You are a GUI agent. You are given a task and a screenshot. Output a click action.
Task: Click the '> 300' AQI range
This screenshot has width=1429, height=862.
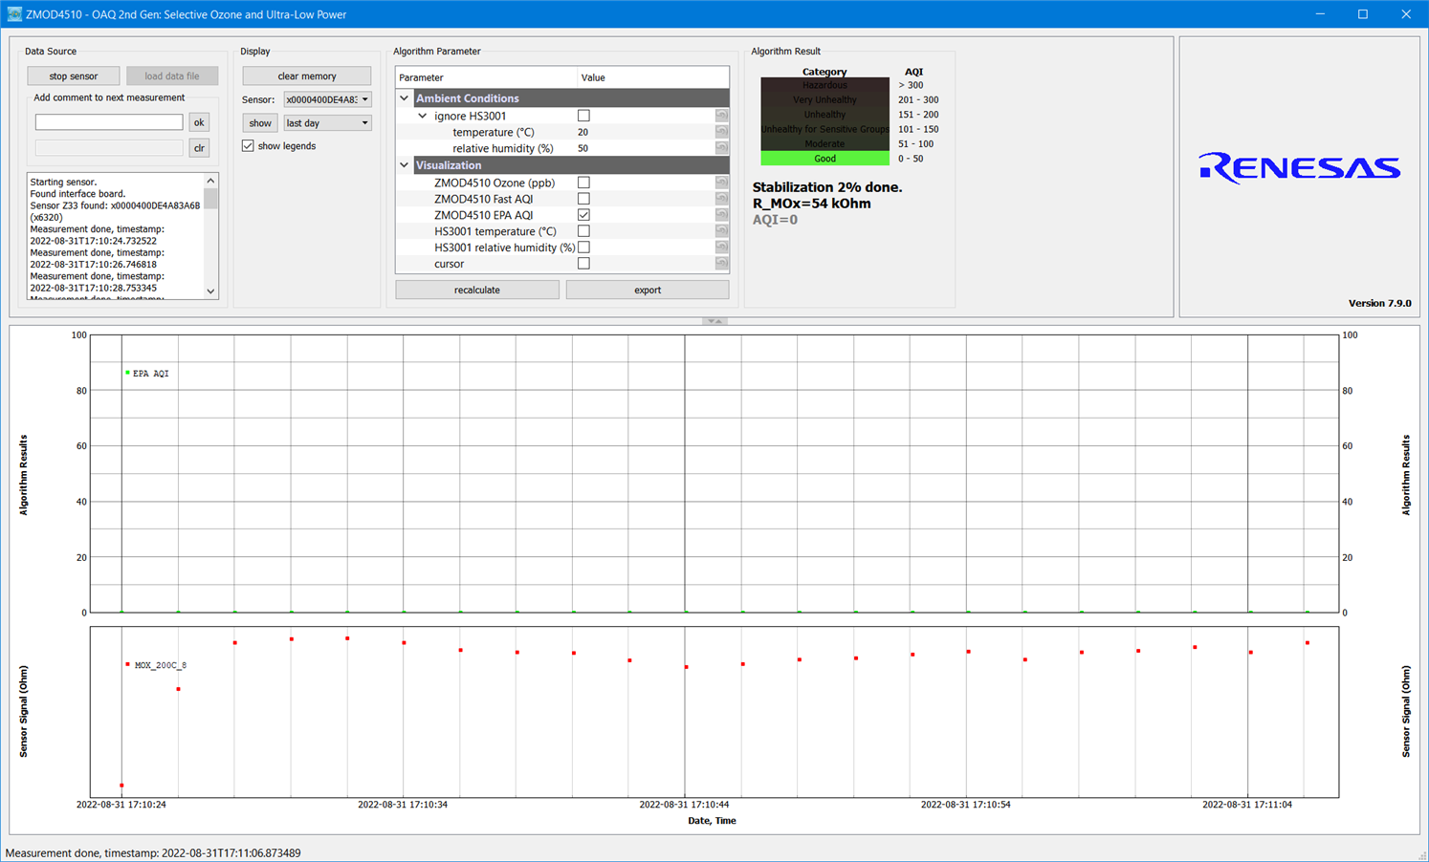pyautogui.click(x=911, y=85)
